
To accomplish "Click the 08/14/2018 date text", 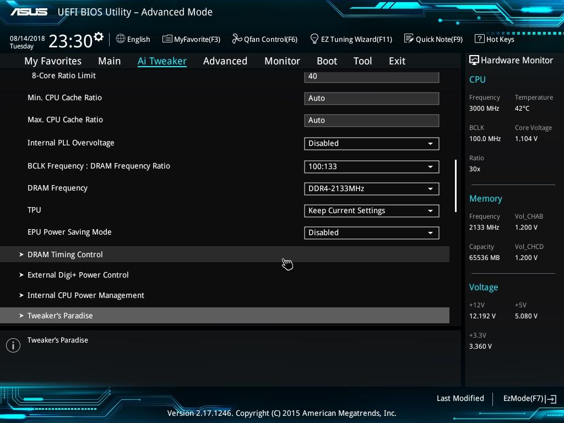I will pyautogui.click(x=28, y=38).
